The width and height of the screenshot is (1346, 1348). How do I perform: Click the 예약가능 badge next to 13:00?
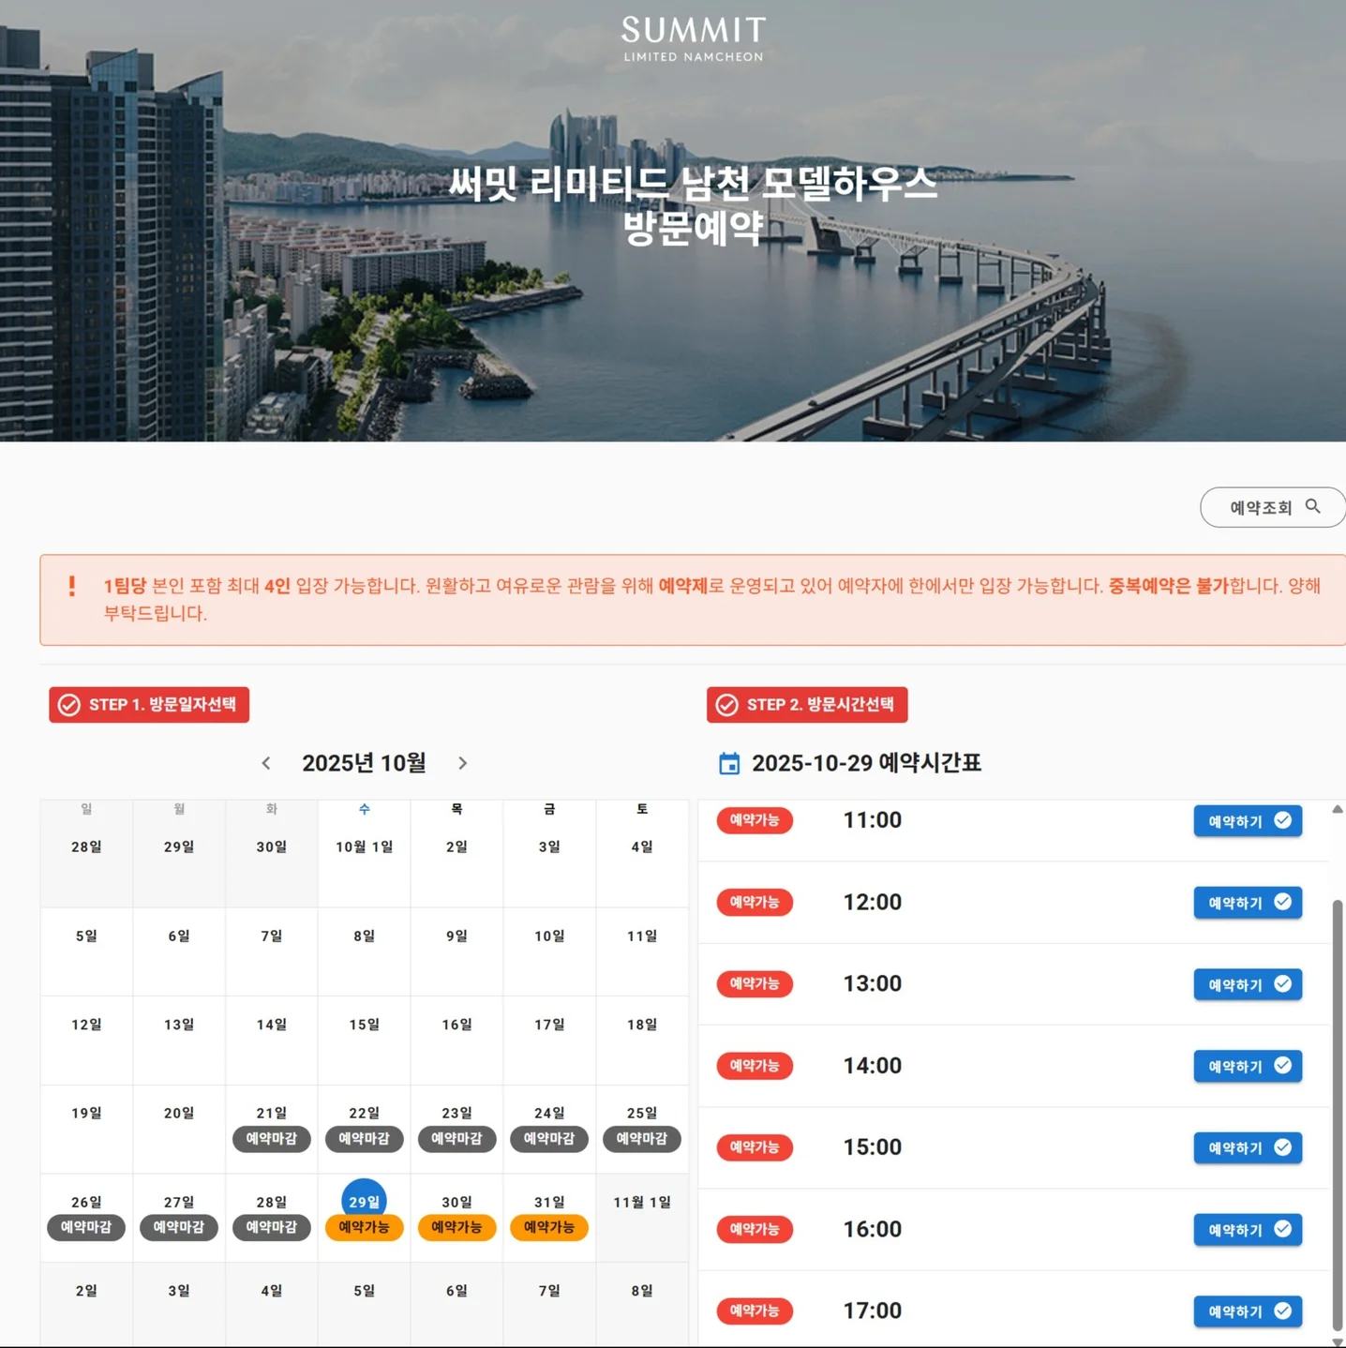click(755, 983)
